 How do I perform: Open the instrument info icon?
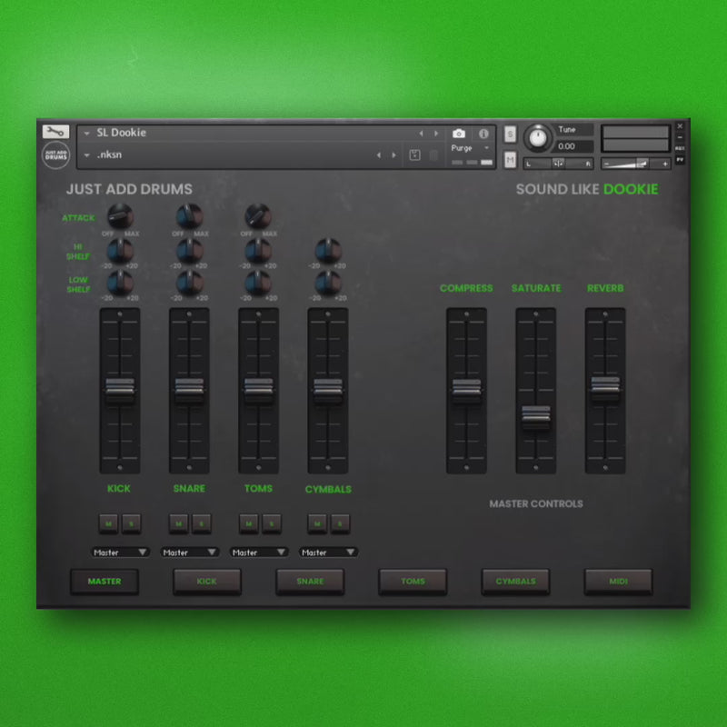(483, 134)
